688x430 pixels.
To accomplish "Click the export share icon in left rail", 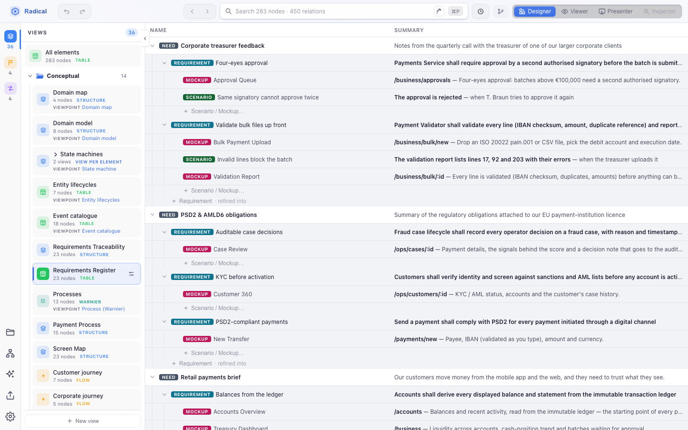I will point(10,396).
